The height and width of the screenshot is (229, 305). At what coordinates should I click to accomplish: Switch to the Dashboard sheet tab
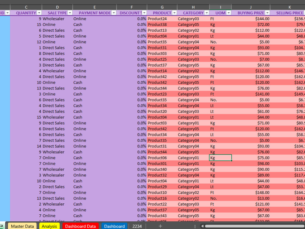[x=114, y=226]
